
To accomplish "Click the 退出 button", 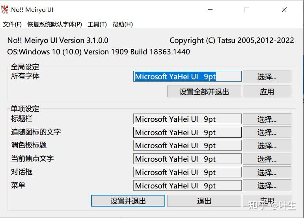I will 204,201.
